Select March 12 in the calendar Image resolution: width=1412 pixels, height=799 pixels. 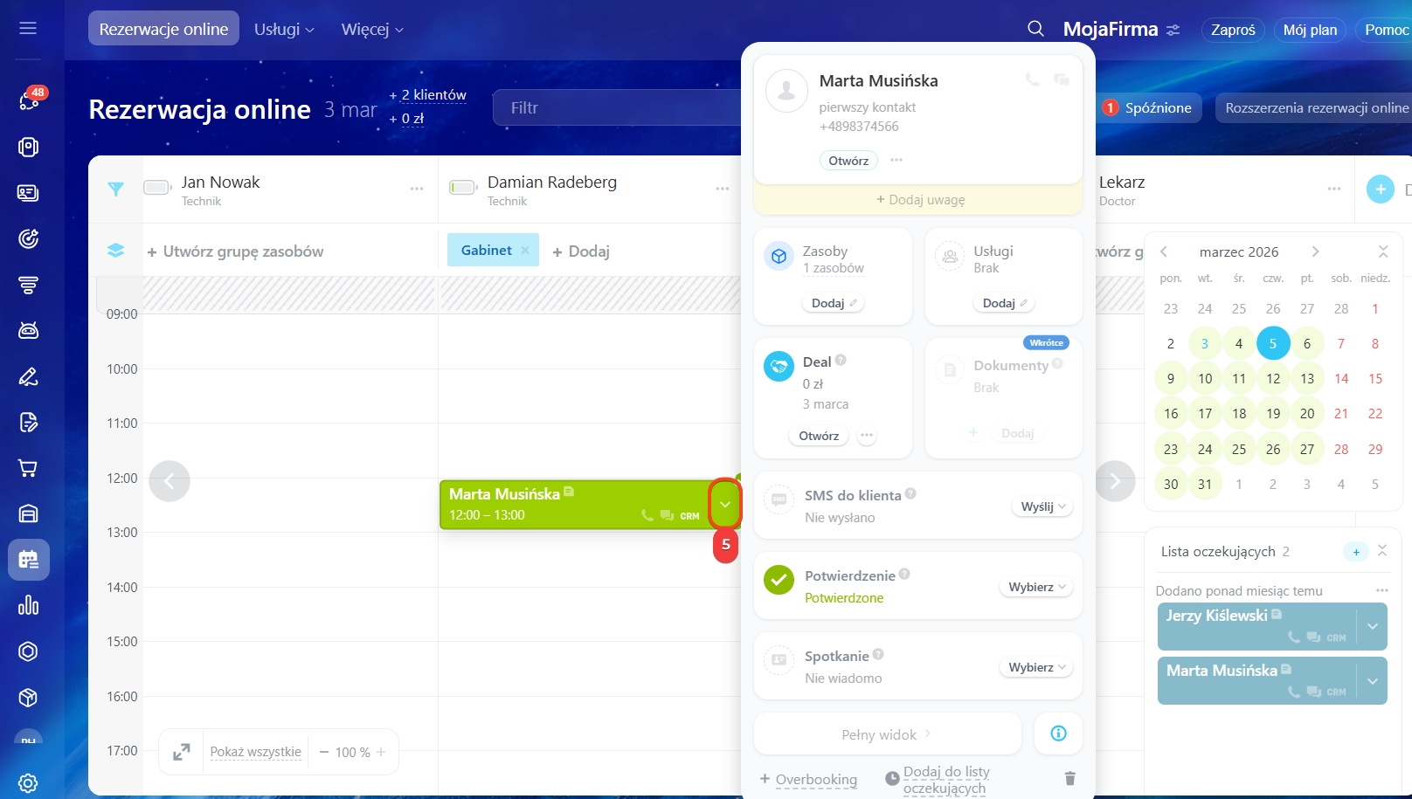[1273, 379]
